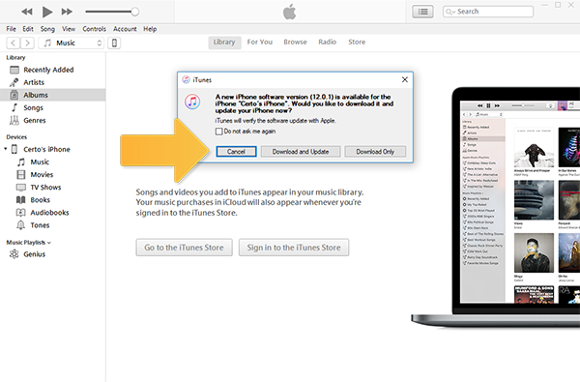Expand the Music Playlists header chevron

point(49,243)
